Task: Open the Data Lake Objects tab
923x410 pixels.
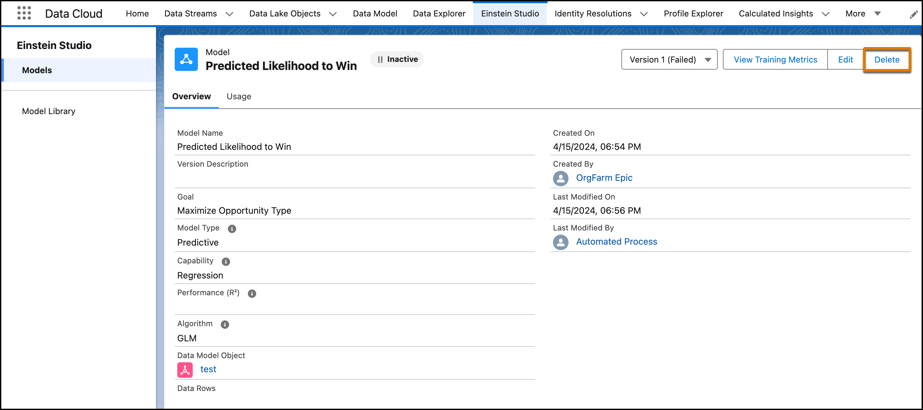Action: 285,14
